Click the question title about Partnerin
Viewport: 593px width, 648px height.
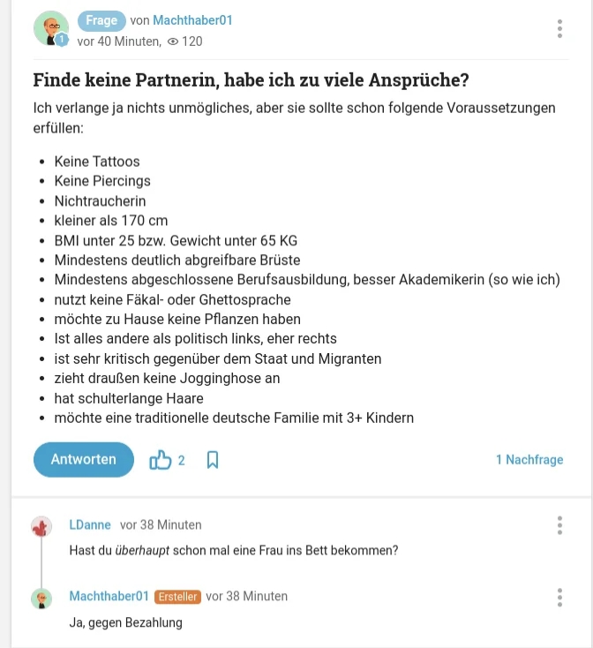(251, 80)
